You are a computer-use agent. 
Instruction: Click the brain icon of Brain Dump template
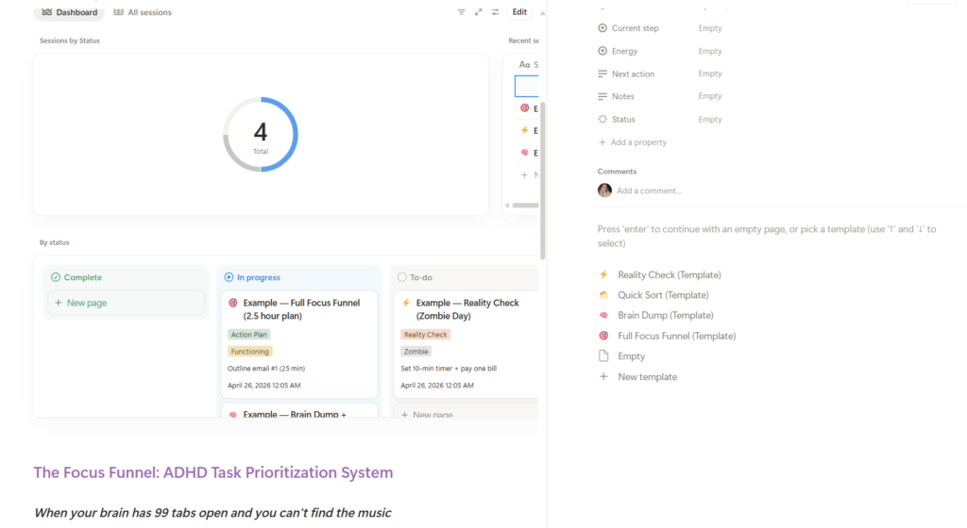tap(603, 315)
